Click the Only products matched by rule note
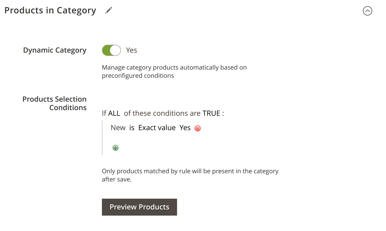Viewport: 386px width, 231px height. [x=190, y=175]
